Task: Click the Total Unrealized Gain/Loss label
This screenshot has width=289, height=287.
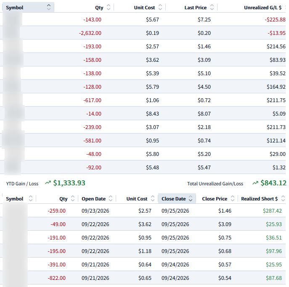Action: [215, 184]
